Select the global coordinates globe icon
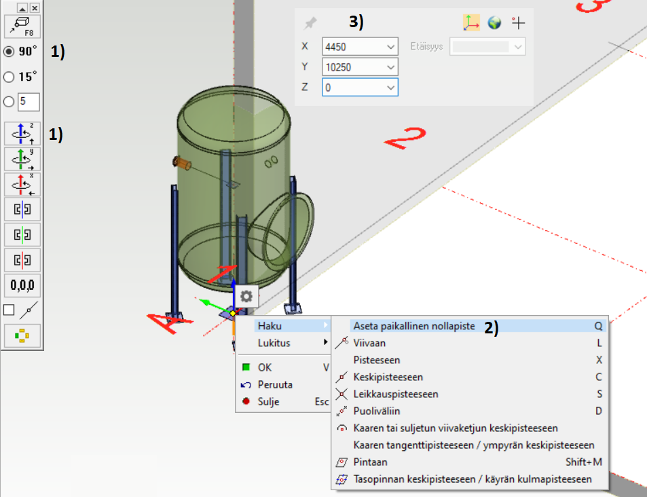The width and height of the screenshot is (647, 497). pos(494,23)
